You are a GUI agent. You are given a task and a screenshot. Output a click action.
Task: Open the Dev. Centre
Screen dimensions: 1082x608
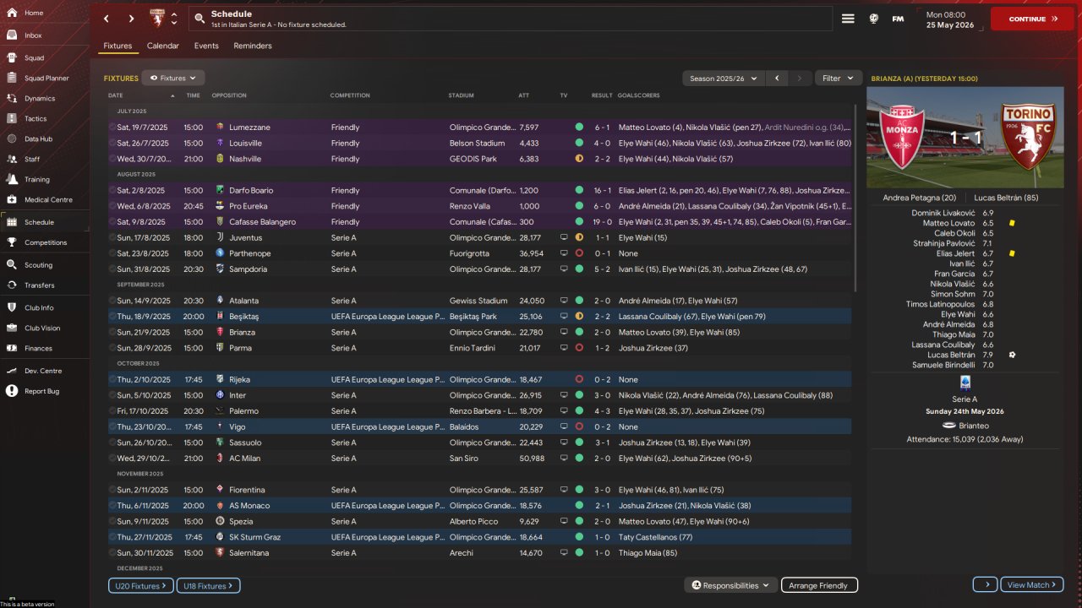[x=45, y=371]
